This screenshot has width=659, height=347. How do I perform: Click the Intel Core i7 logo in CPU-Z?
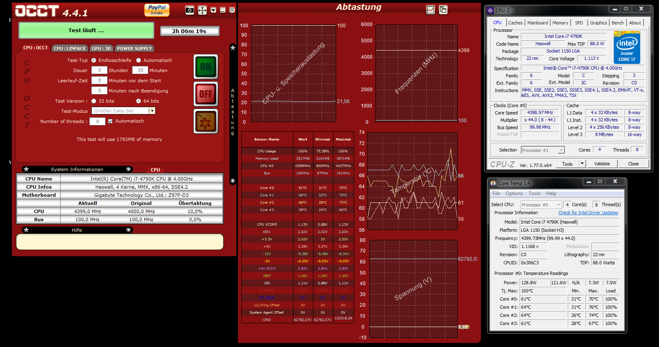[x=627, y=48]
